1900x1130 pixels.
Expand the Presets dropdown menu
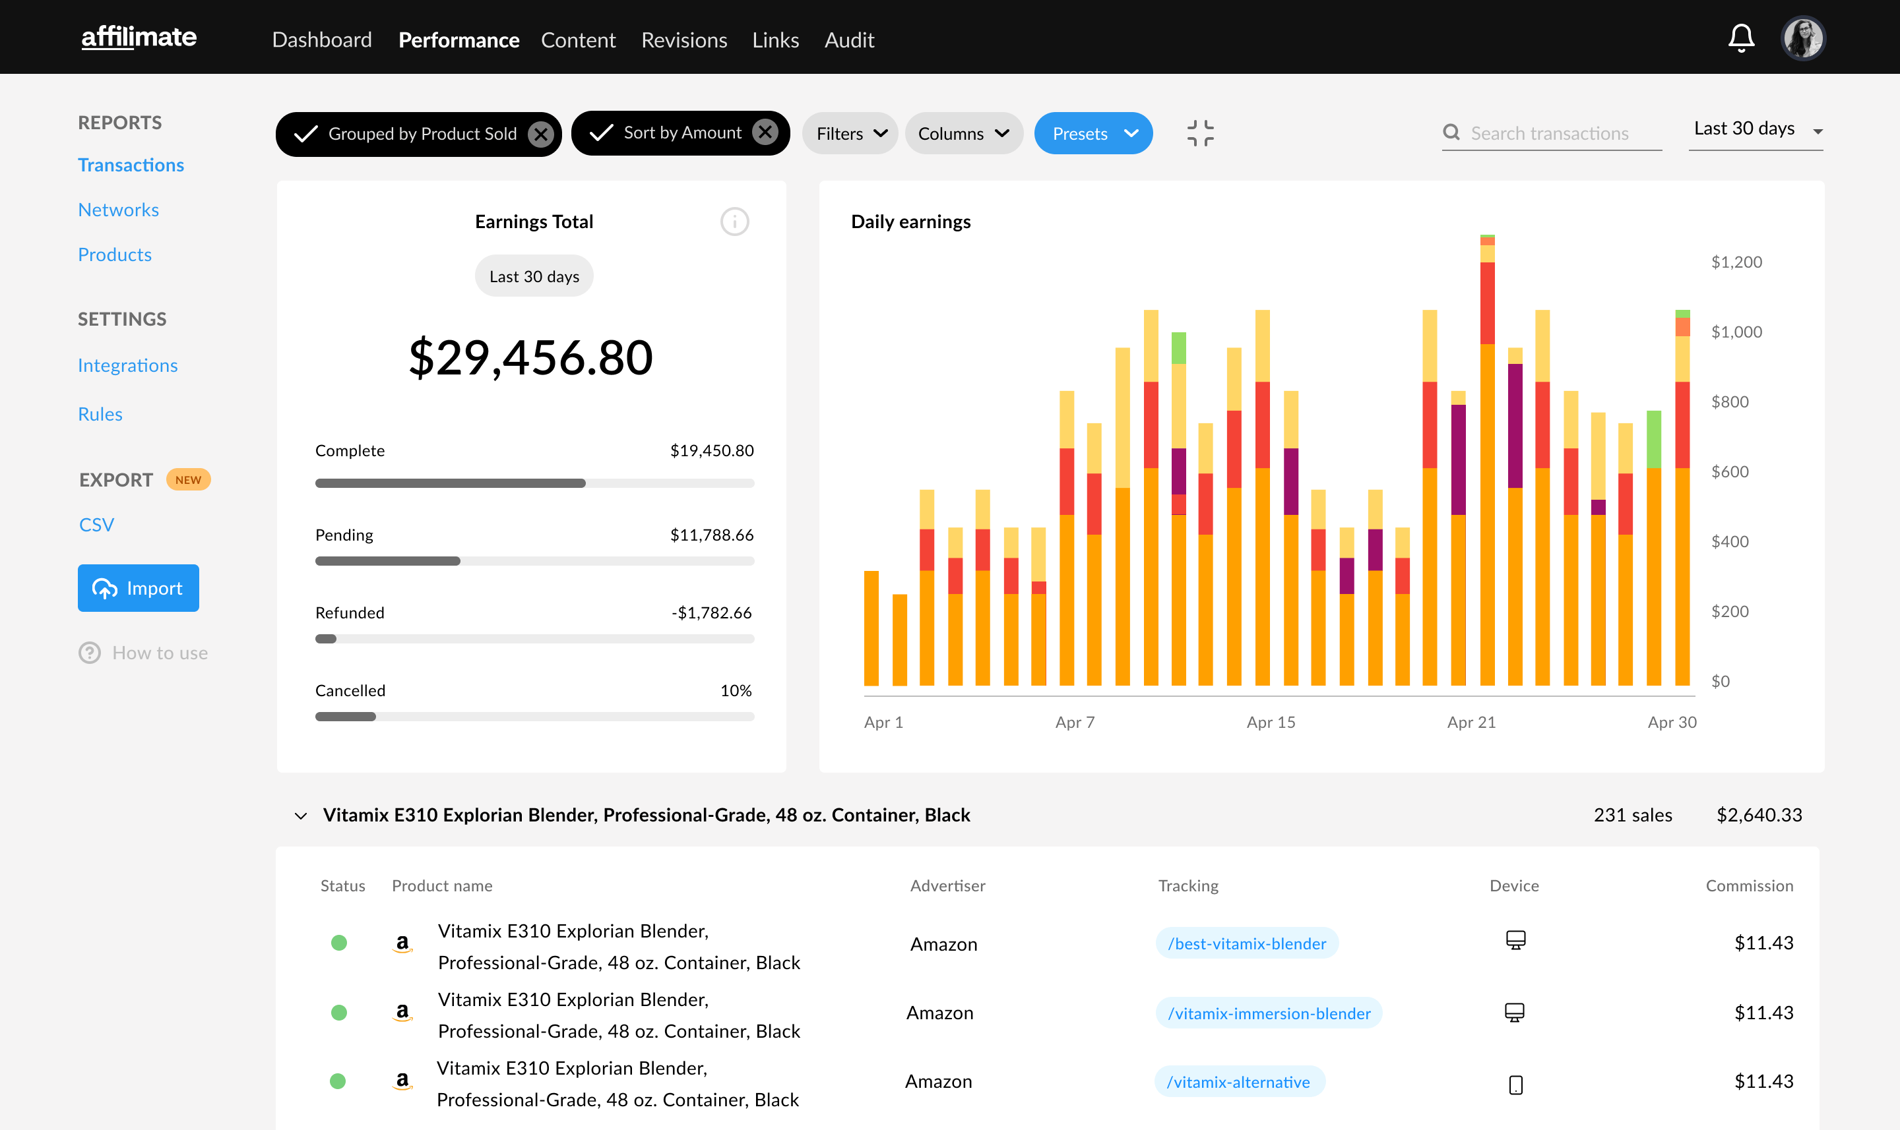(x=1094, y=133)
